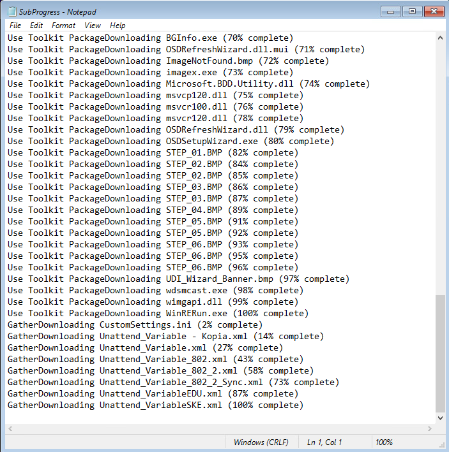449x452 pixels.
Task: Click the Unattend_Variable - Kopia.xml line
Action: 165,337
